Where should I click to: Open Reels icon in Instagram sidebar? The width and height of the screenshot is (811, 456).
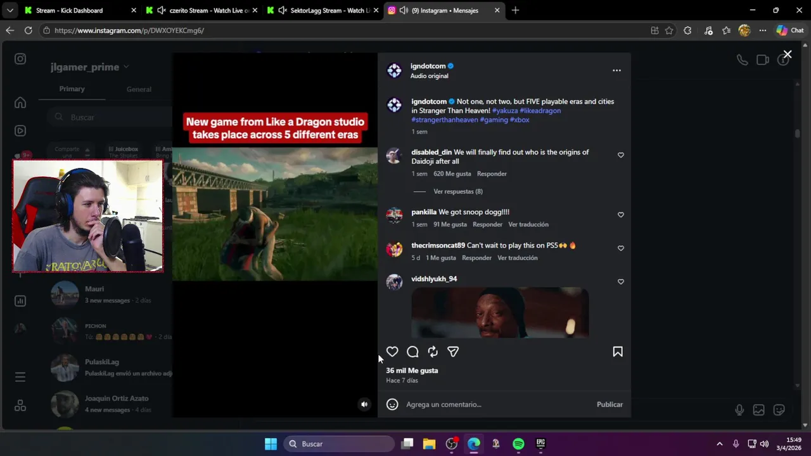20,131
